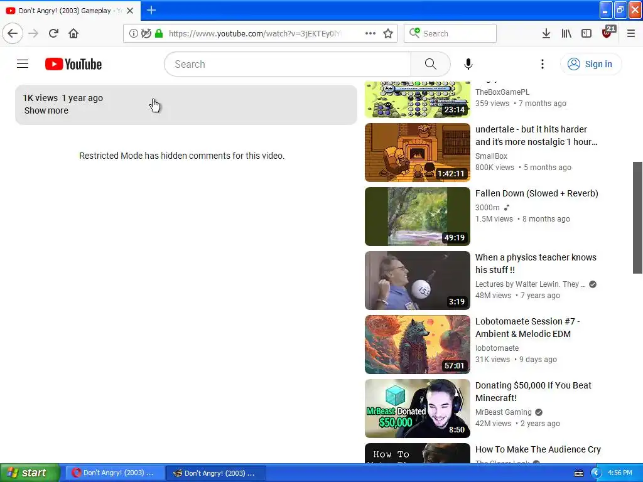Open the downloads arrow icon
Viewport: 643px width, 482px height.
pyautogui.click(x=546, y=33)
